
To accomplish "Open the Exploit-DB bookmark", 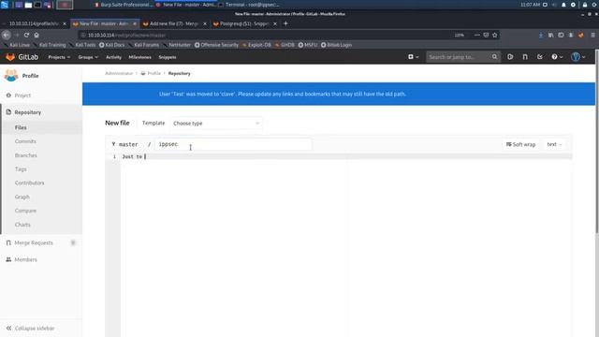I will pos(256,45).
